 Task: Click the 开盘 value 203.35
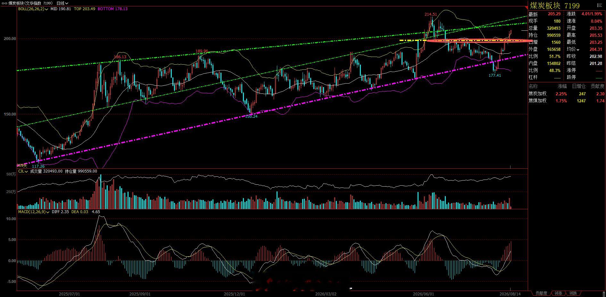click(596, 28)
